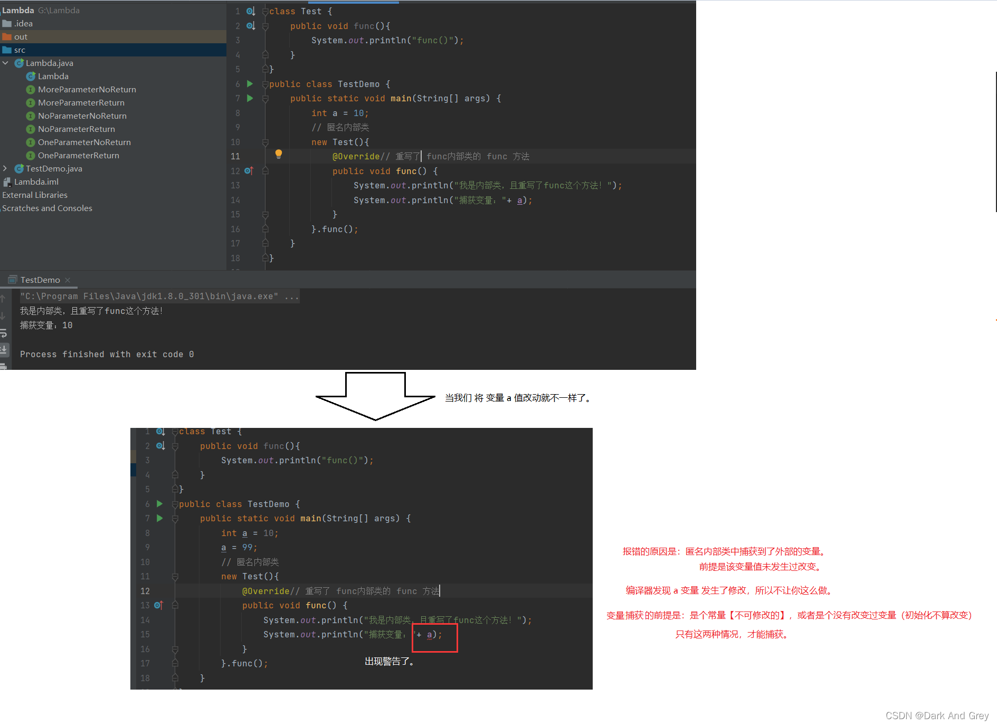Open Scratches and Consoles node

click(x=47, y=208)
